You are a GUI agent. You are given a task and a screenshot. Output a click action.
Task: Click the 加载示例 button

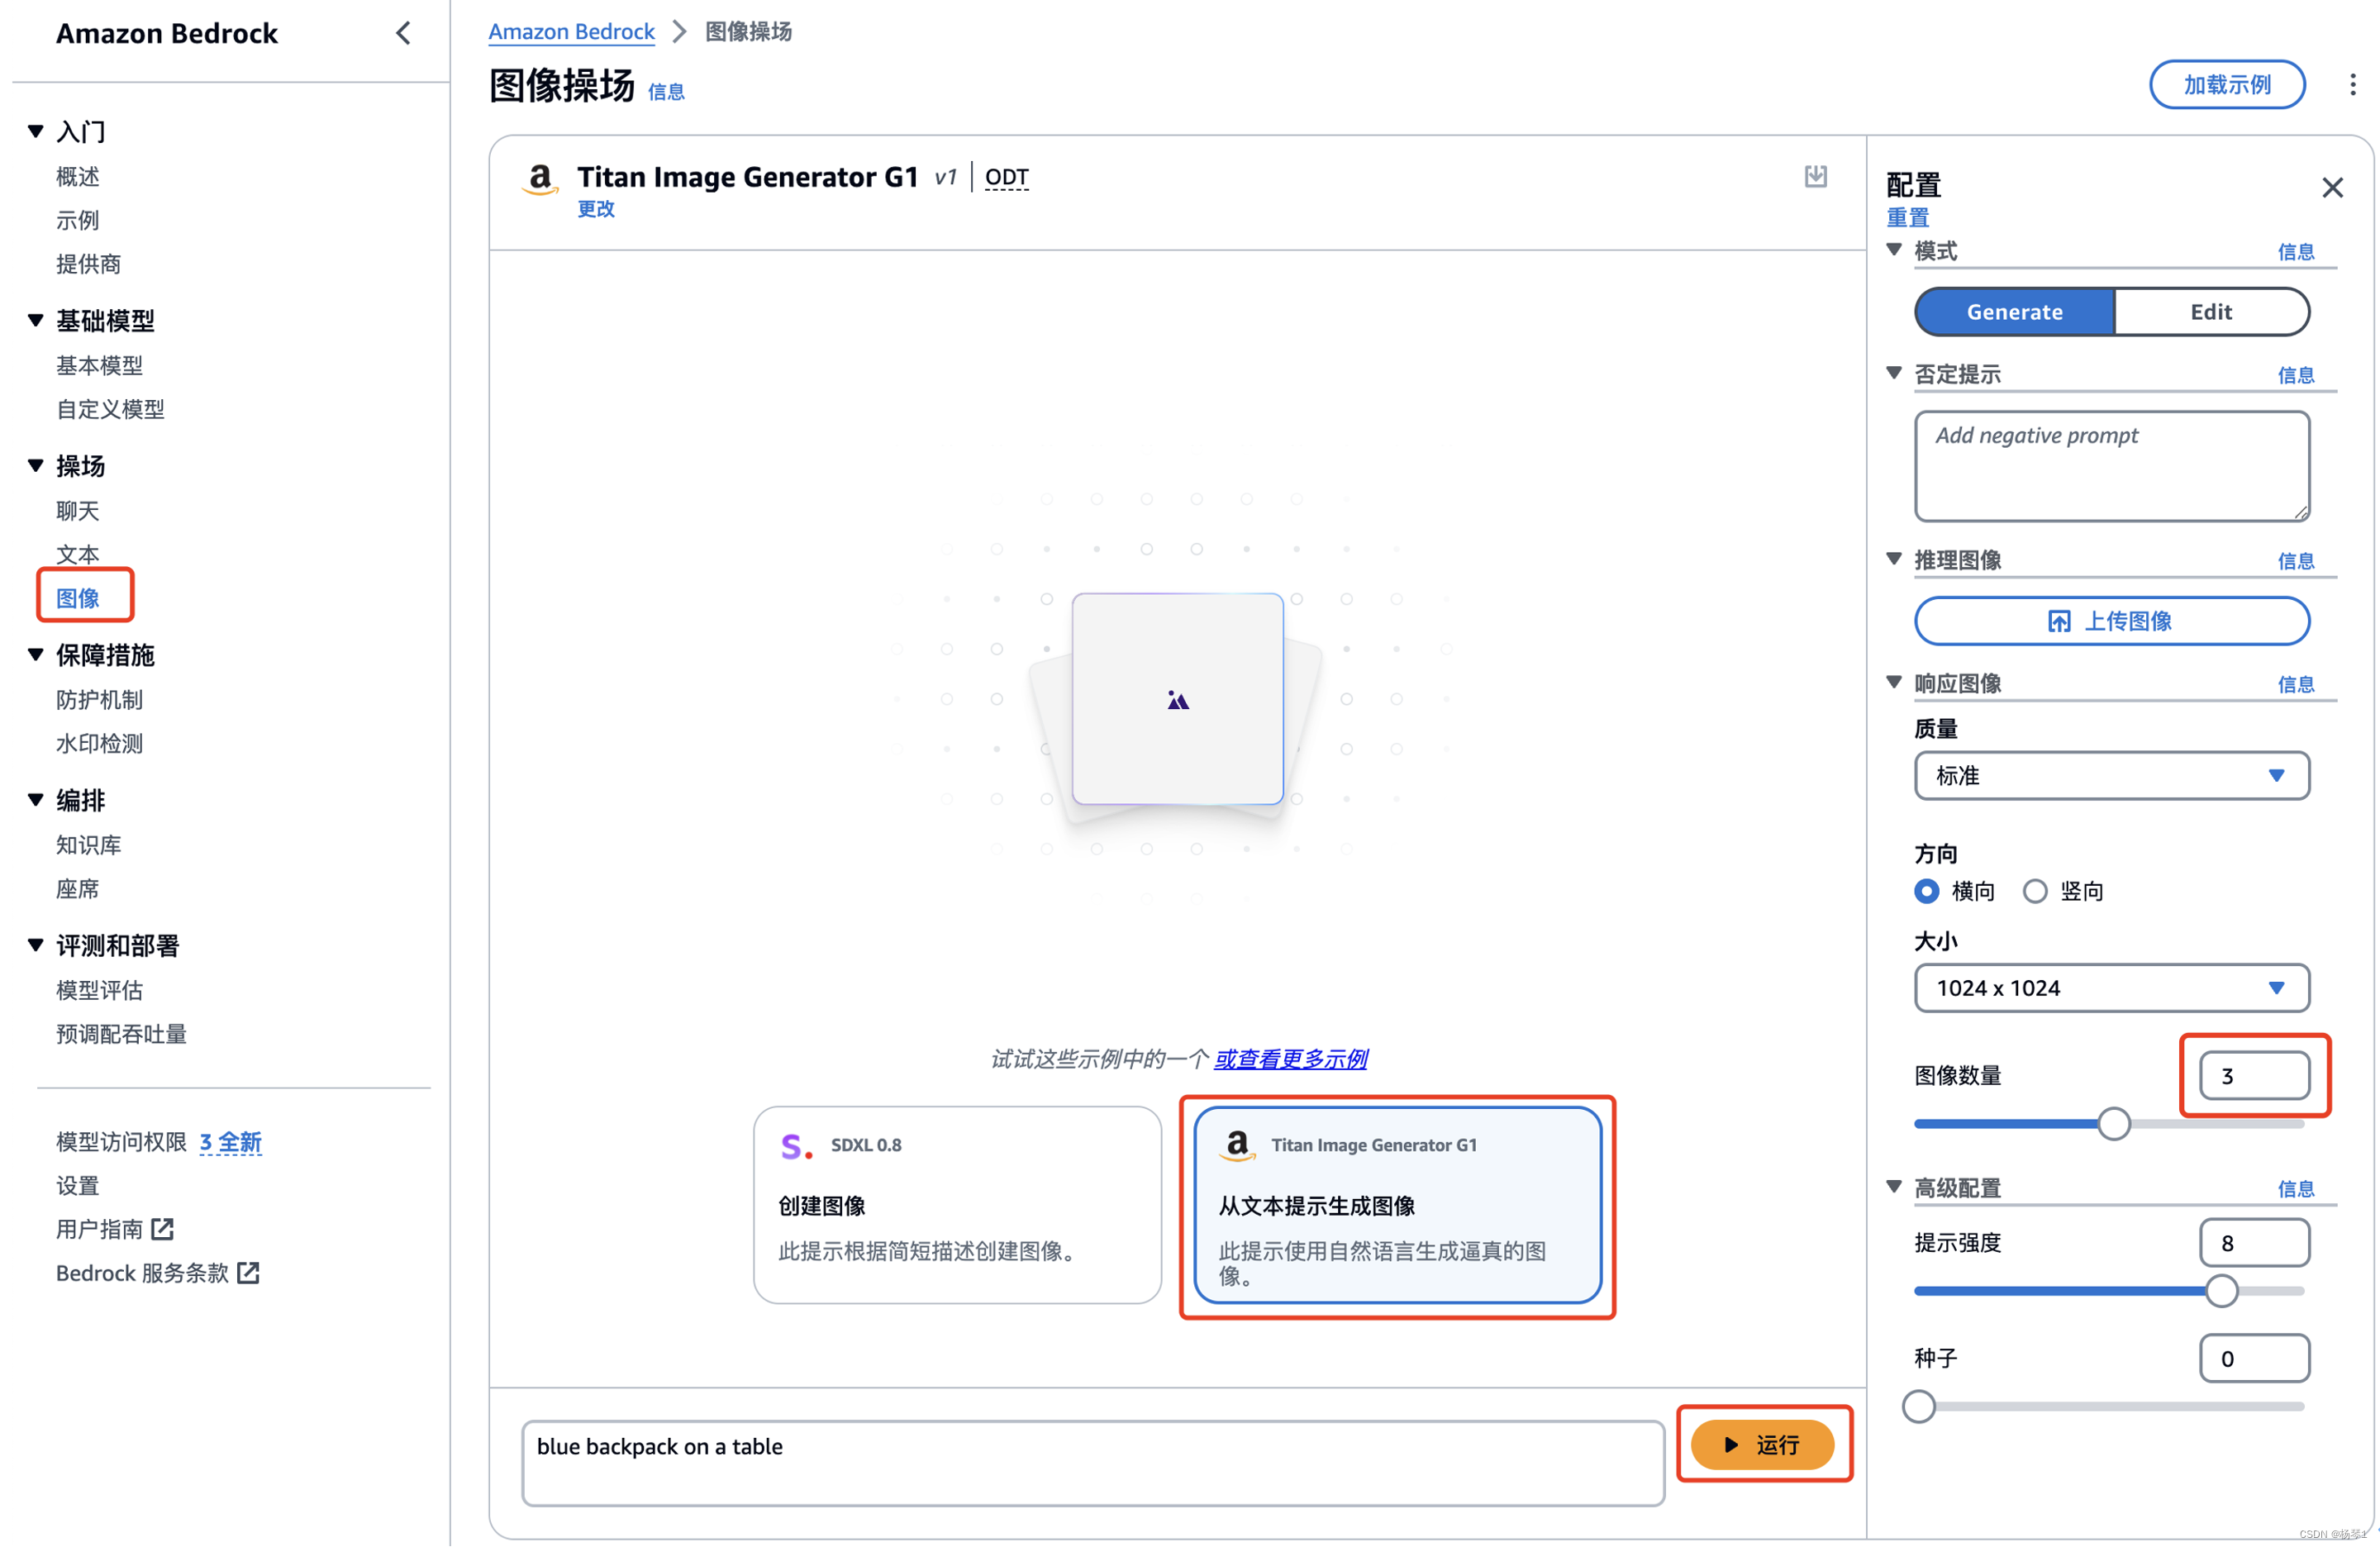point(2226,85)
